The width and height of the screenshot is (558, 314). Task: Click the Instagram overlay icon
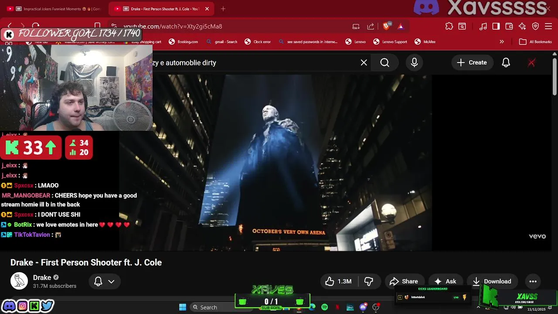(22, 306)
